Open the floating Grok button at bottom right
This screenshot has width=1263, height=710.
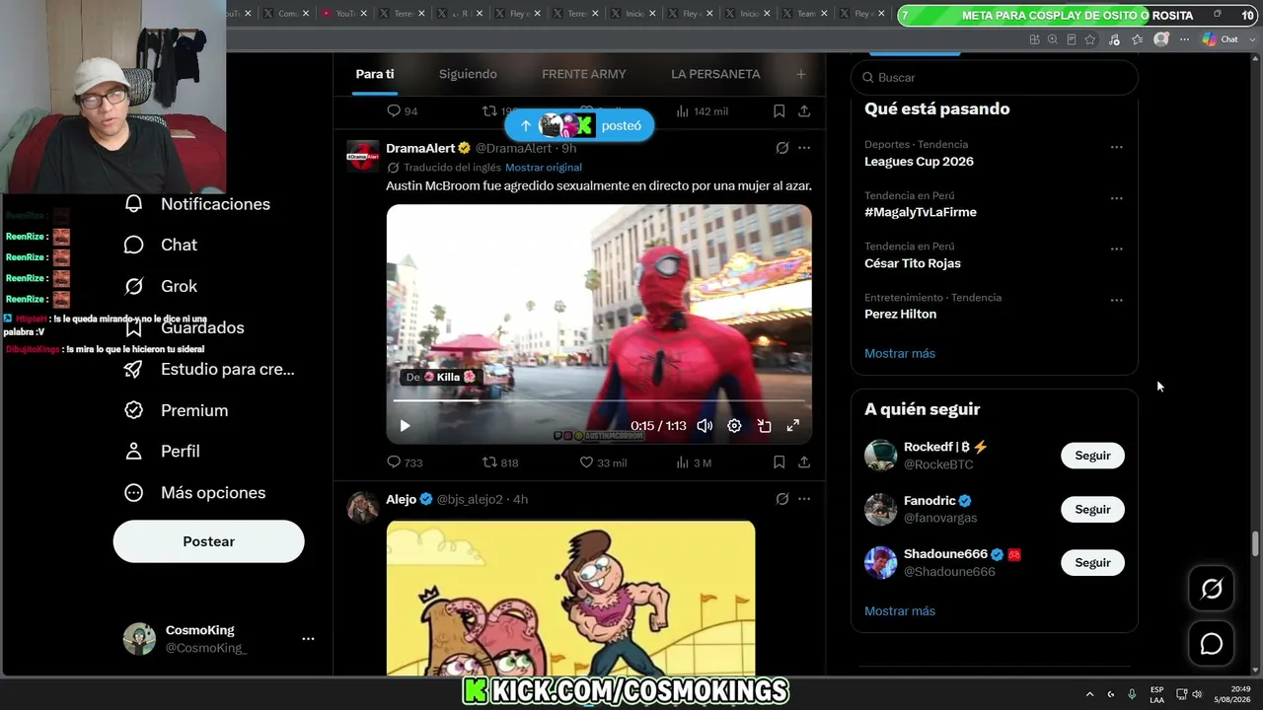[1212, 590]
